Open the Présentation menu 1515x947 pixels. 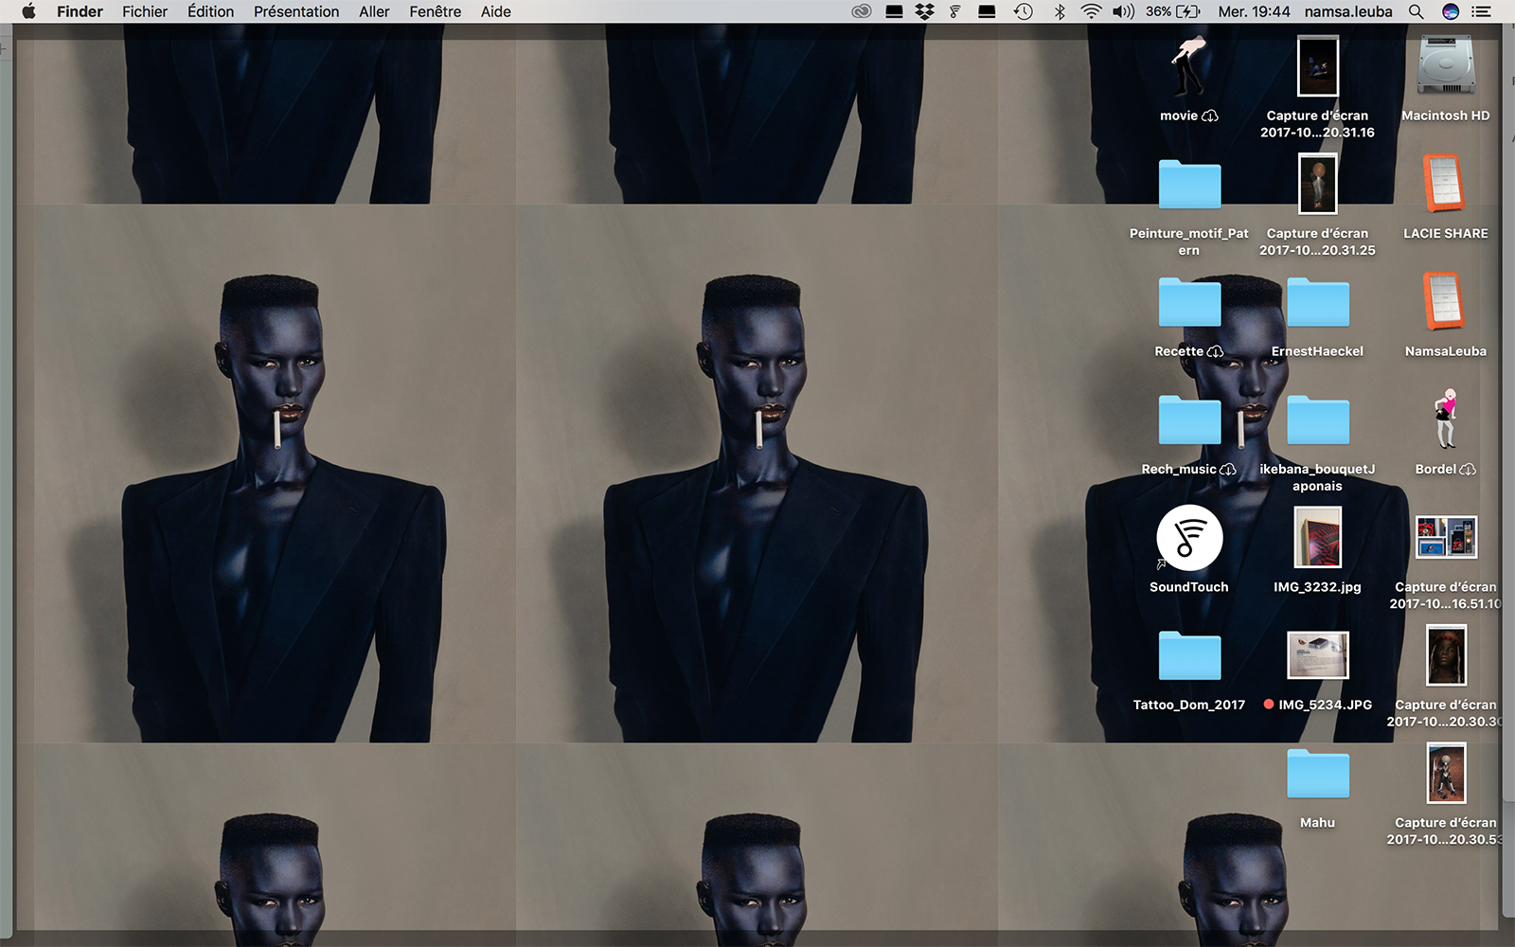[296, 11]
